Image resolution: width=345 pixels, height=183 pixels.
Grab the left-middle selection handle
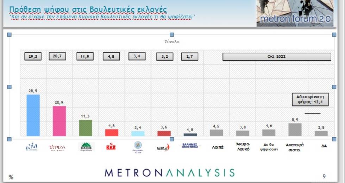(x=9, y=87)
